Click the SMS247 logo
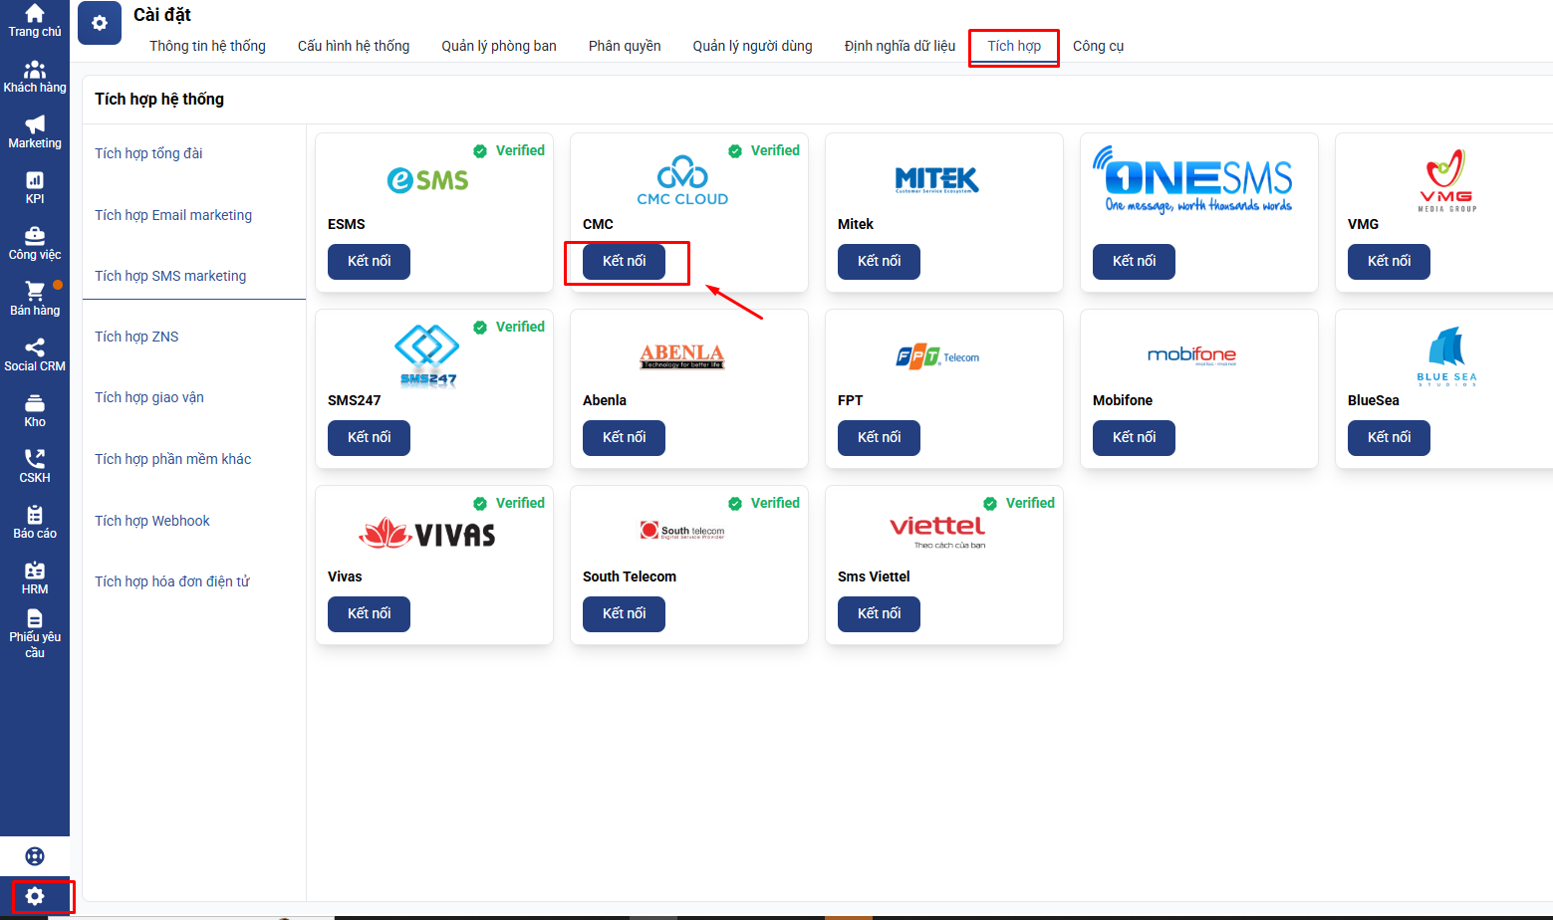1553x920 pixels. [428, 355]
